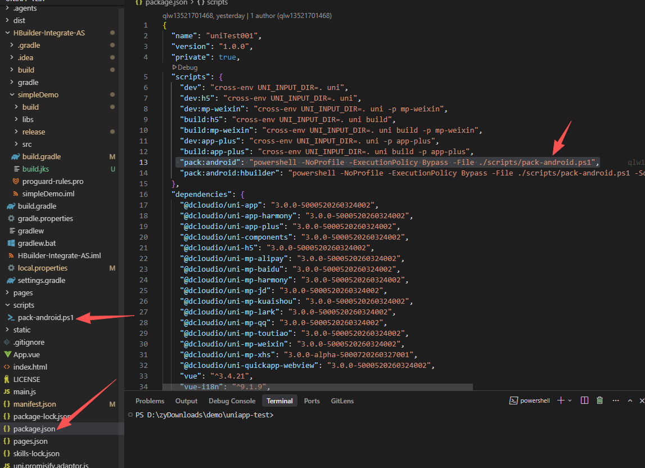Open simpleDemo.iml file
This screenshot has width=645, height=468.
point(62,193)
